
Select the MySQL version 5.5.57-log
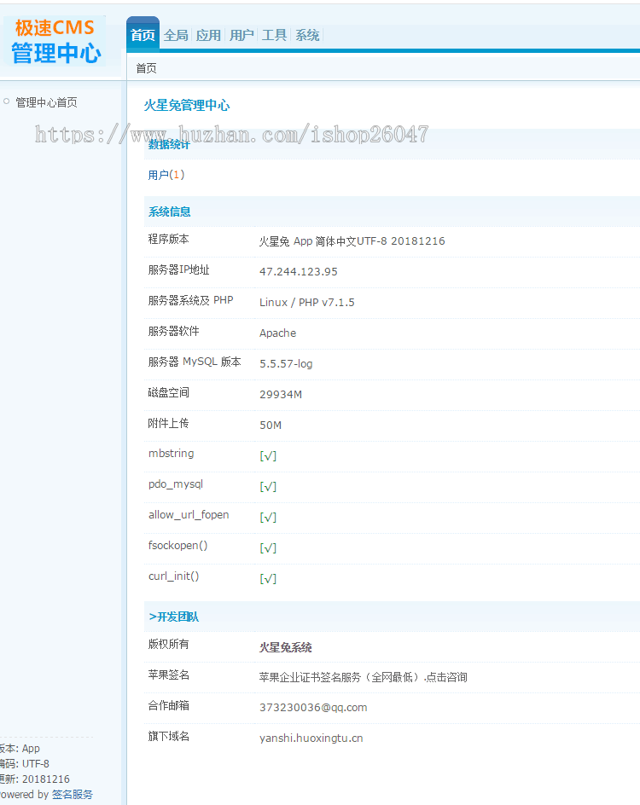click(x=286, y=364)
